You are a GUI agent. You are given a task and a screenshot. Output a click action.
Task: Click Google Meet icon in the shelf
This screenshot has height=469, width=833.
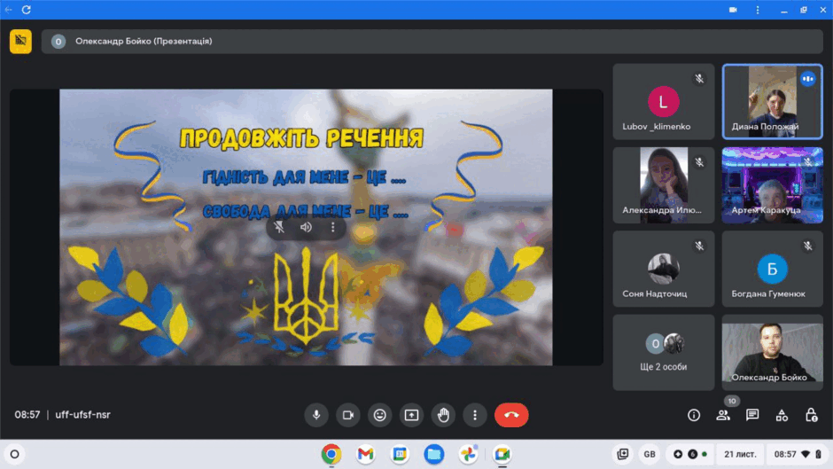pyautogui.click(x=502, y=454)
